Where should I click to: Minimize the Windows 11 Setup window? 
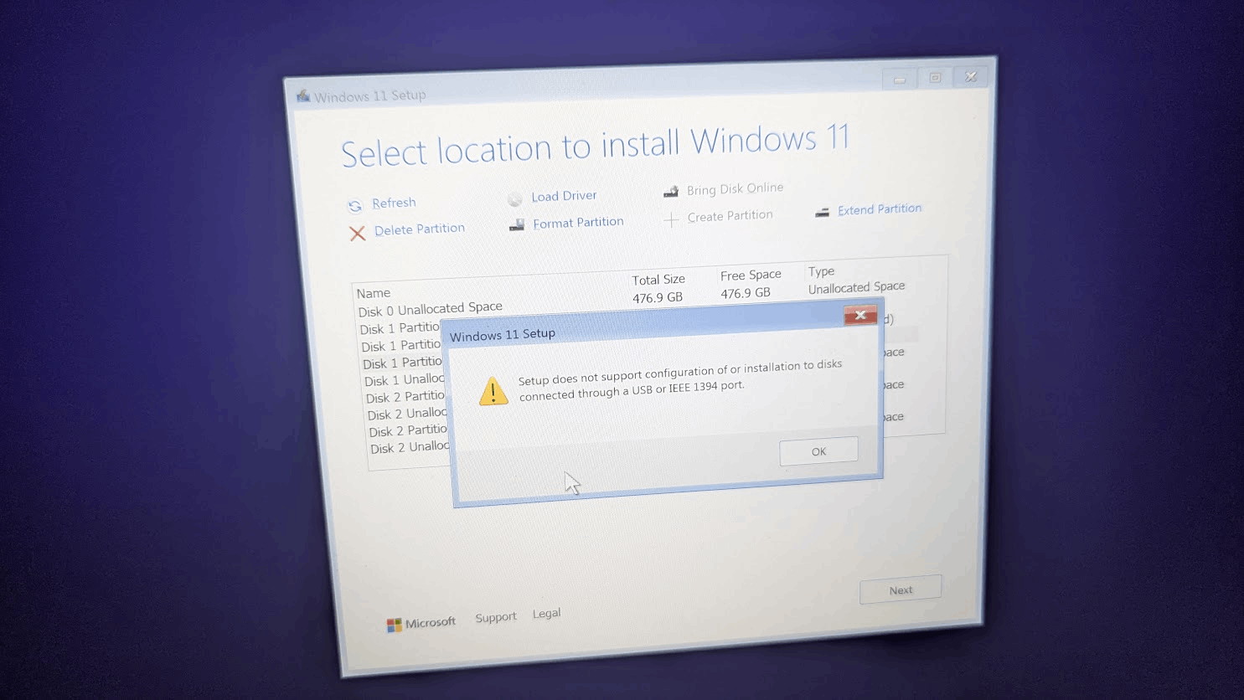[x=900, y=80]
